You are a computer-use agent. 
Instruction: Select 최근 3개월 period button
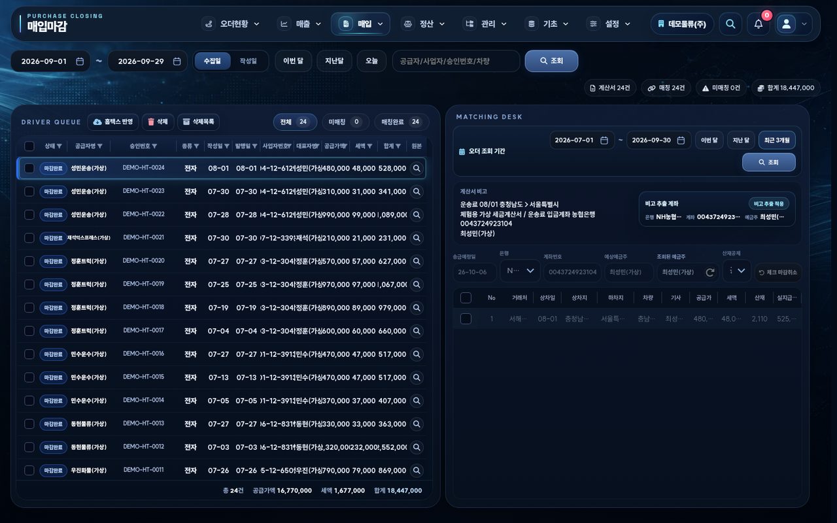(777, 141)
